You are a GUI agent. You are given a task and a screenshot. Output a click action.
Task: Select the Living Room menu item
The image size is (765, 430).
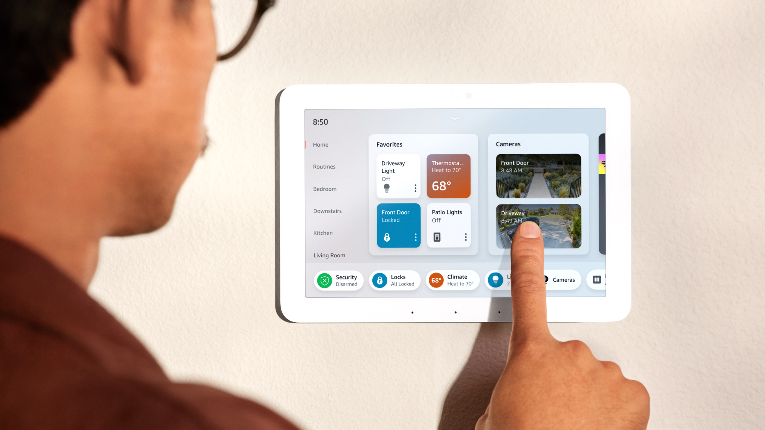coord(329,255)
